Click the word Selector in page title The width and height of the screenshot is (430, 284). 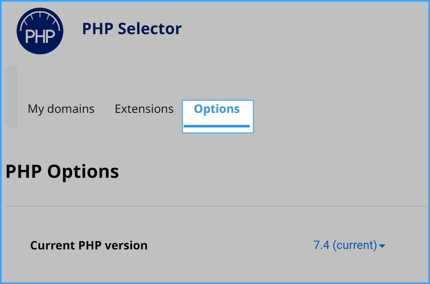[x=150, y=28]
